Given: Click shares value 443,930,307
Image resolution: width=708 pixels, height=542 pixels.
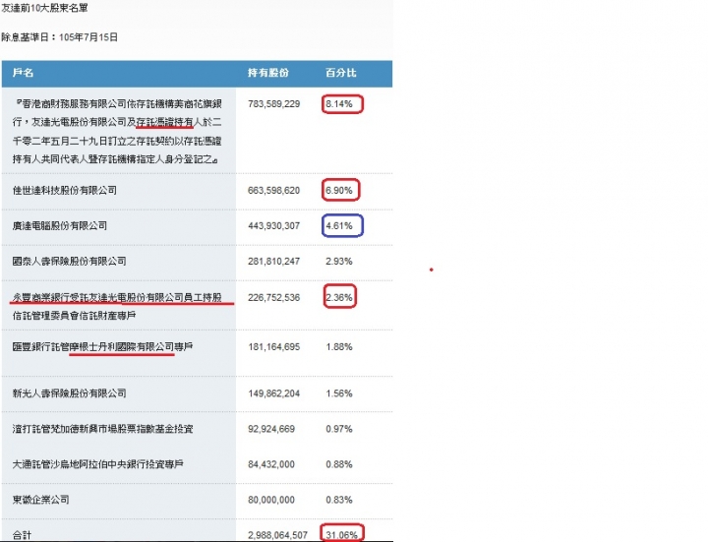Looking at the screenshot, I should click(273, 225).
